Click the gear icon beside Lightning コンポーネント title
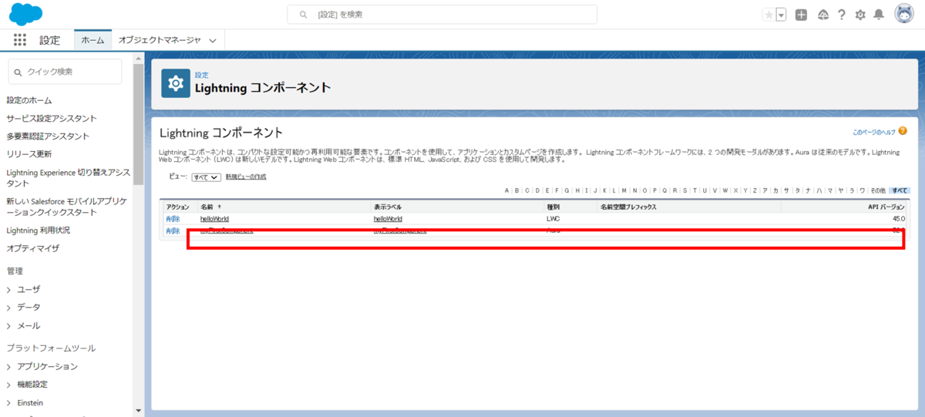 tap(176, 83)
